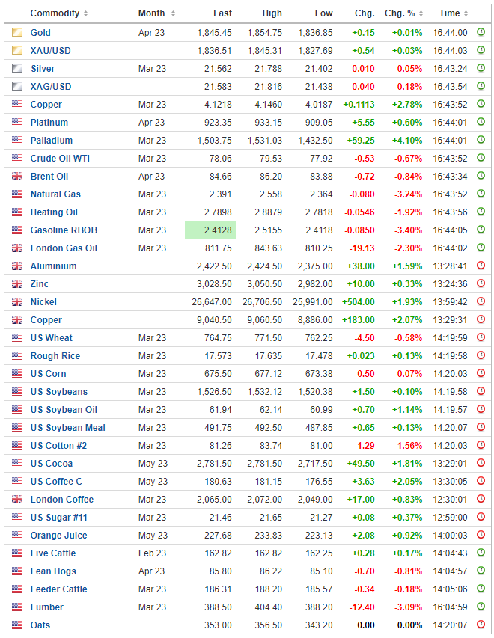Click the UK flag beside Zinc
Image resolution: width=494 pixels, height=638 pixels.
point(17,283)
